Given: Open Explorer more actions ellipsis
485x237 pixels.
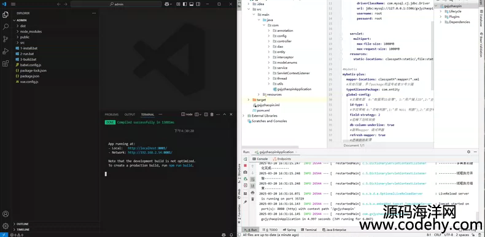Looking at the screenshot, I should [94, 14].
